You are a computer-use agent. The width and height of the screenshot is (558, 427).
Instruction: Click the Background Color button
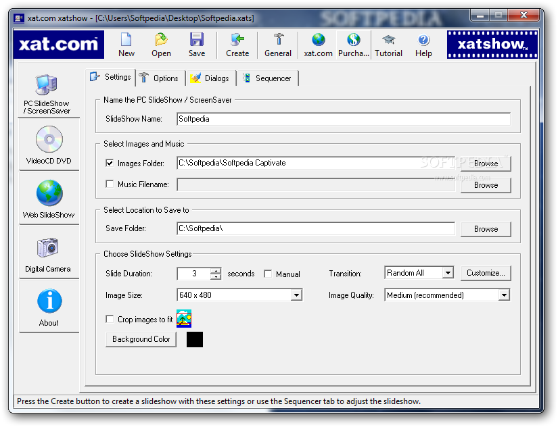pos(141,339)
